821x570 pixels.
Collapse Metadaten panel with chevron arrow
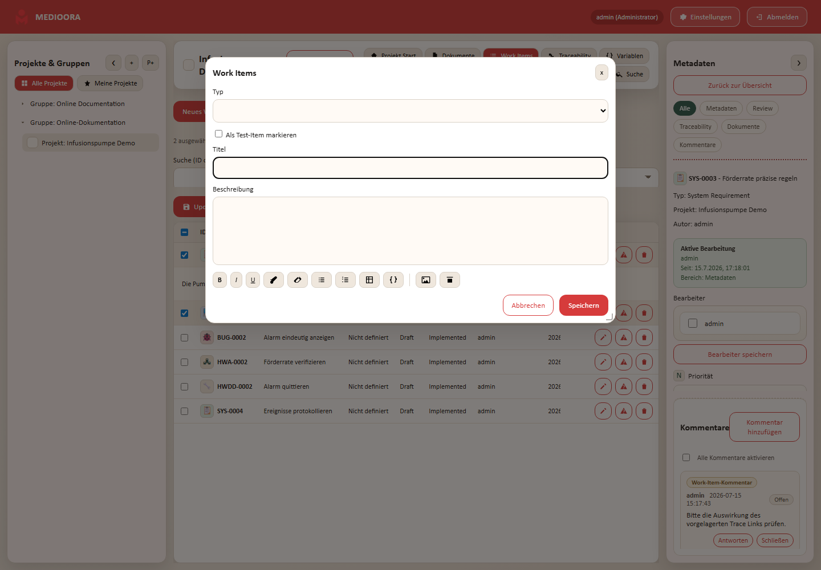coord(799,63)
